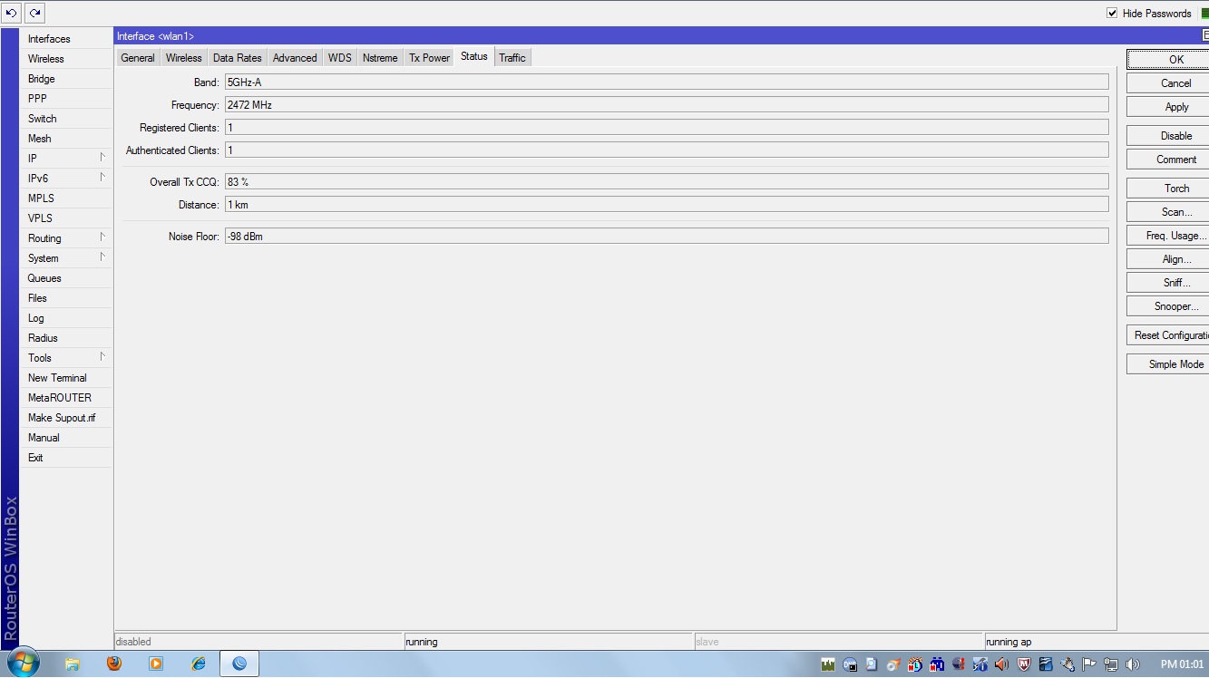Open the Wireless menu in the sidebar

[65, 59]
